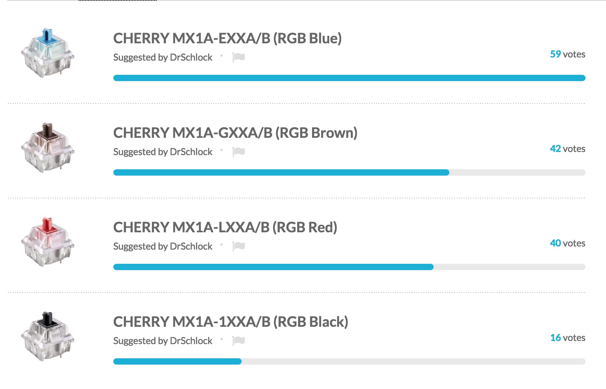Viewport: 606px width, 389px height.
Task: Select the red Cherry MX switch image
Action: point(48,242)
